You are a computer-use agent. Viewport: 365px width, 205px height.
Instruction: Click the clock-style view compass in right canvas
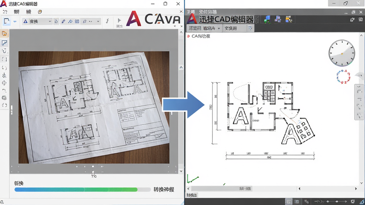[342, 53]
